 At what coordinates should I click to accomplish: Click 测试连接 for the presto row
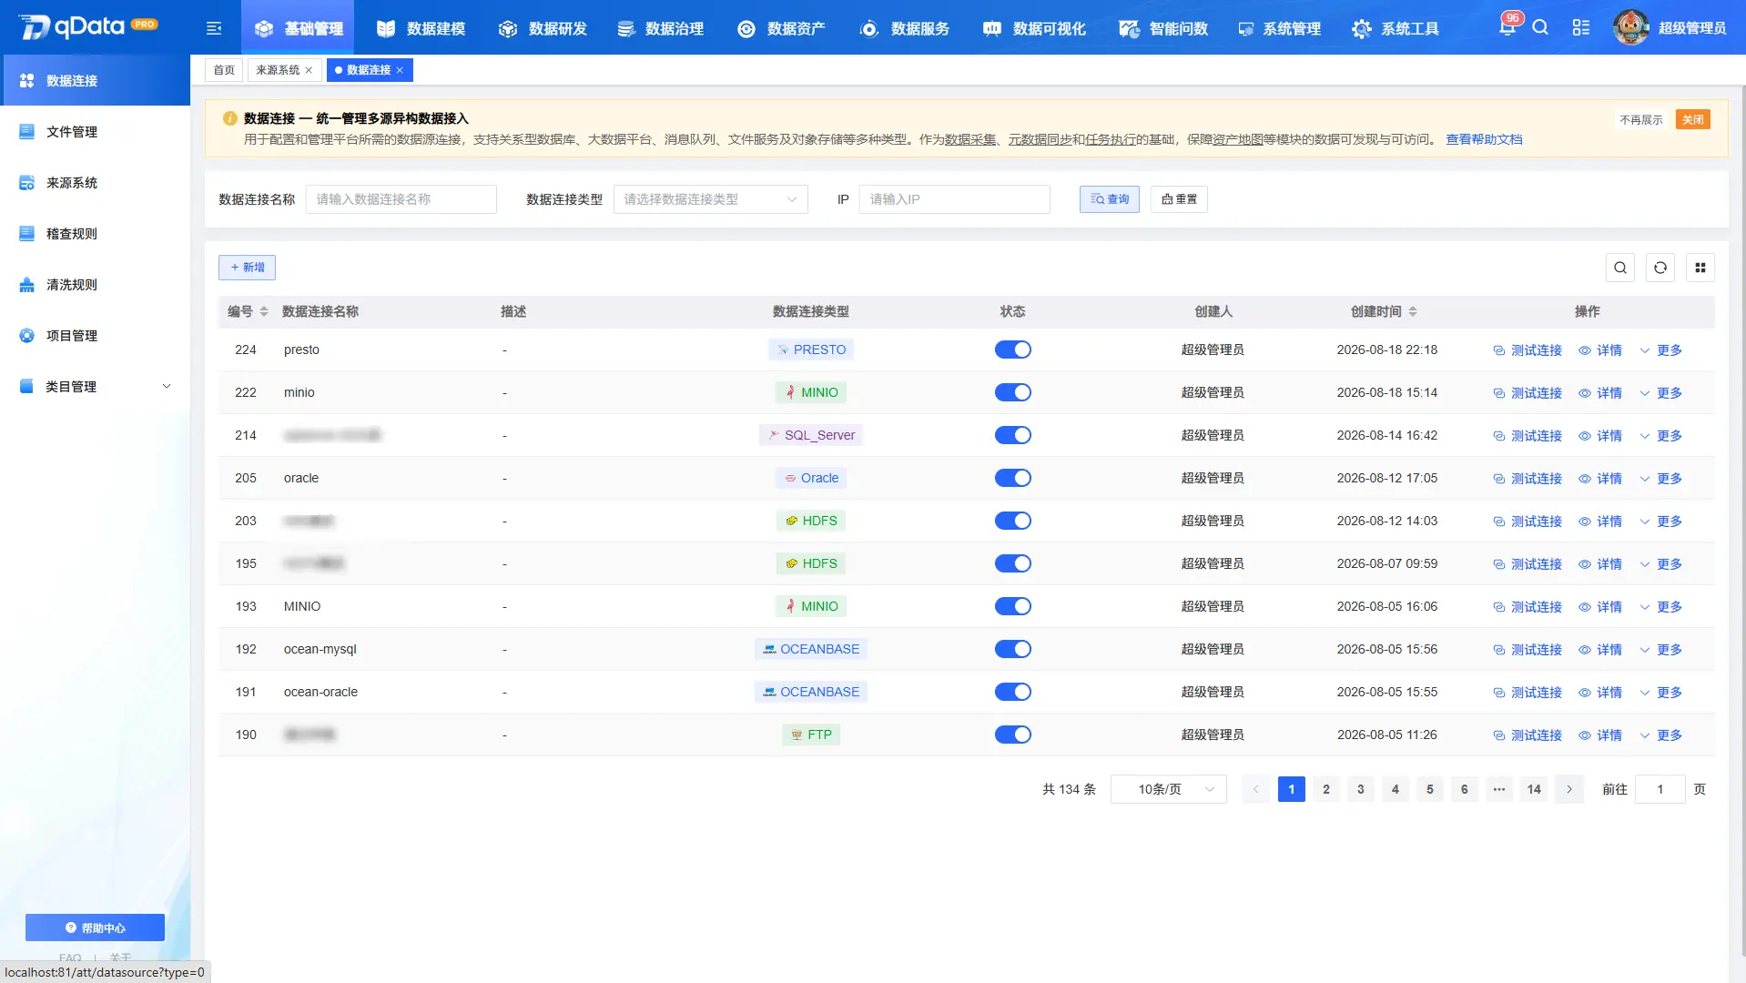1528,350
